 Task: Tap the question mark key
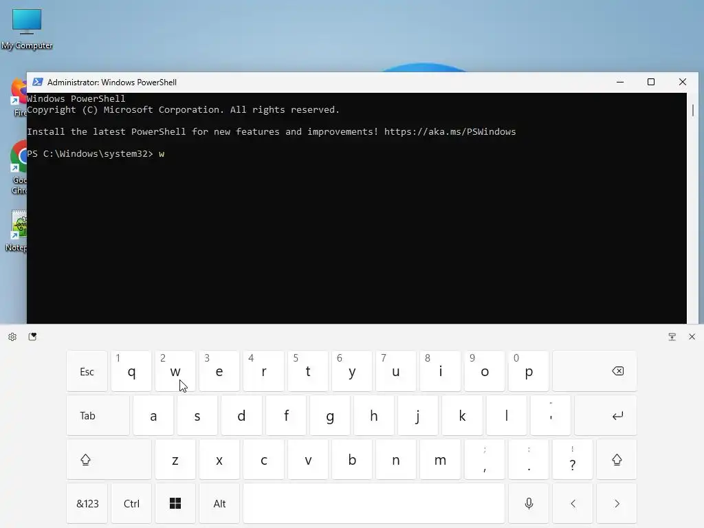coord(573,460)
